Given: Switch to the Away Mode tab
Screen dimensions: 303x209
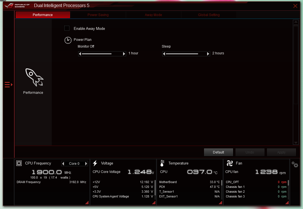Looking at the screenshot, I should pyautogui.click(x=153, y=15).
